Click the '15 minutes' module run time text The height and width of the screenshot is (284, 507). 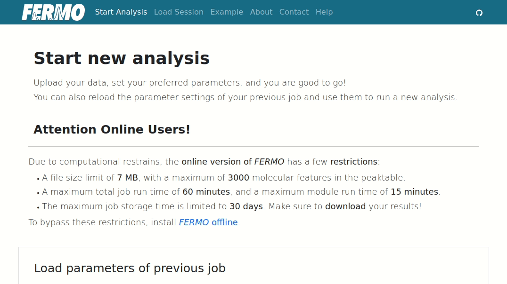click(415, 192)
